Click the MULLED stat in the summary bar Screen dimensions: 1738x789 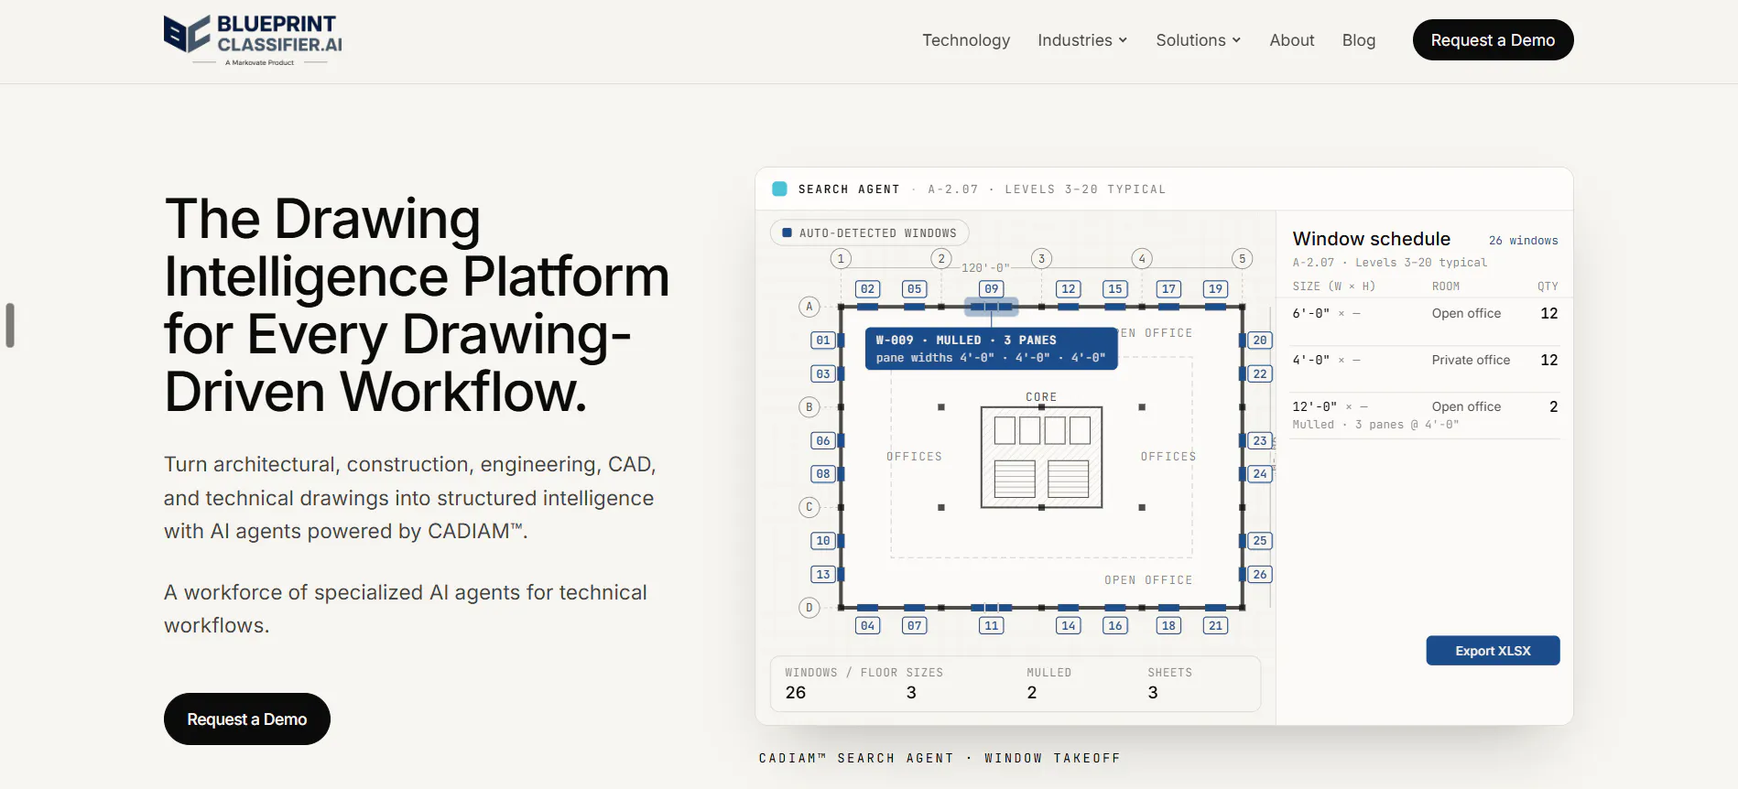[1049, 683]
